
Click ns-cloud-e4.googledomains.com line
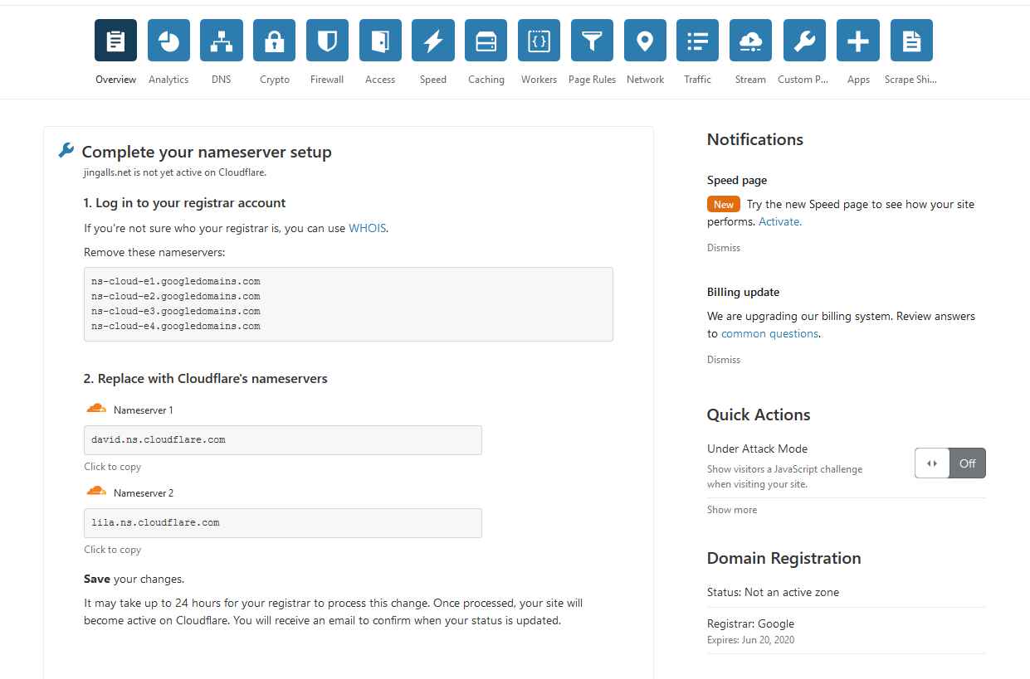pyautogui.click(x=176, y=326)
